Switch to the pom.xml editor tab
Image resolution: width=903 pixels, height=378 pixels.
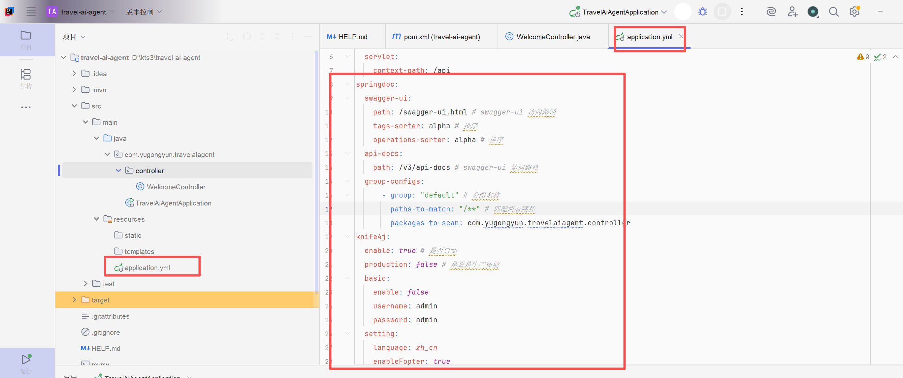(441, 37)
